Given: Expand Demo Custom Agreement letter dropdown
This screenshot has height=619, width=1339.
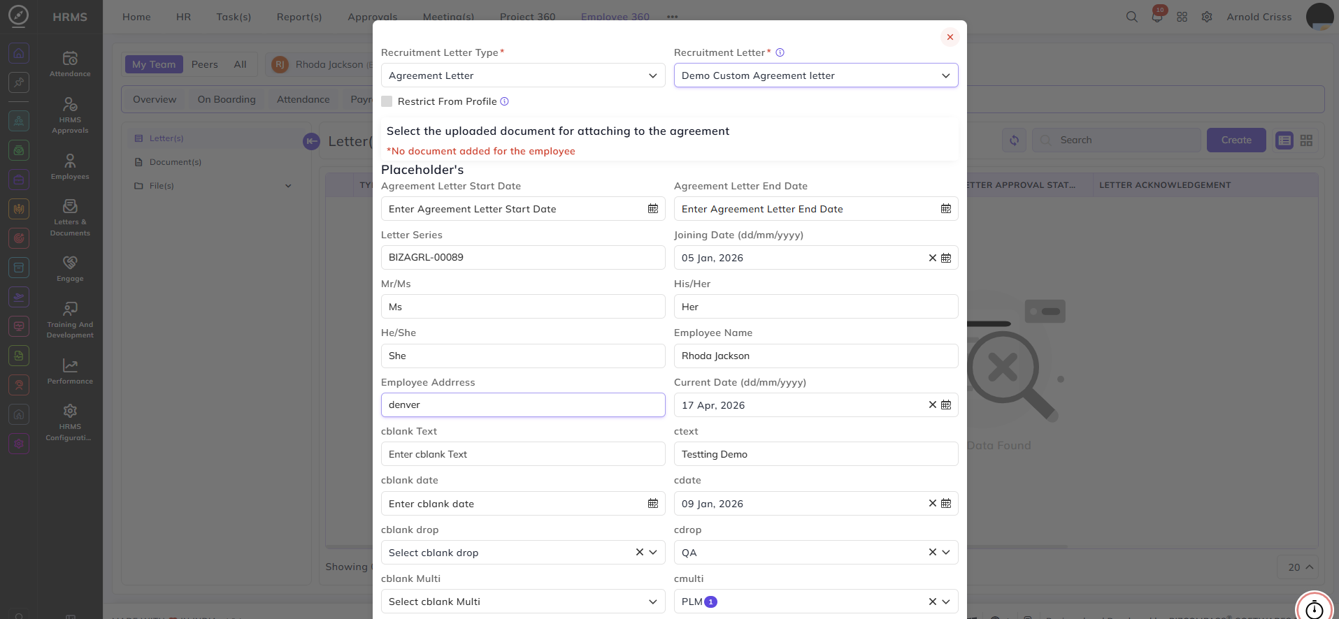Looking at the screenshot, I should [815, 75].
